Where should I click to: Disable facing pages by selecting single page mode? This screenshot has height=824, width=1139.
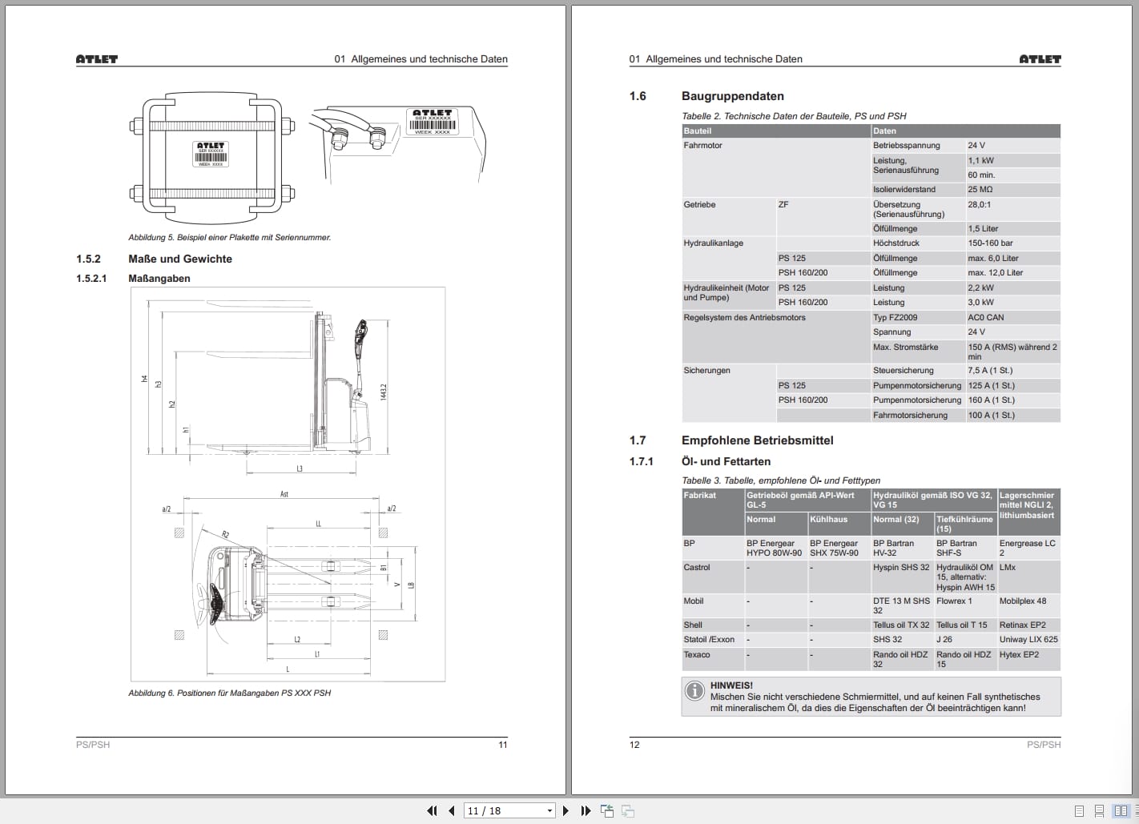1079,810
